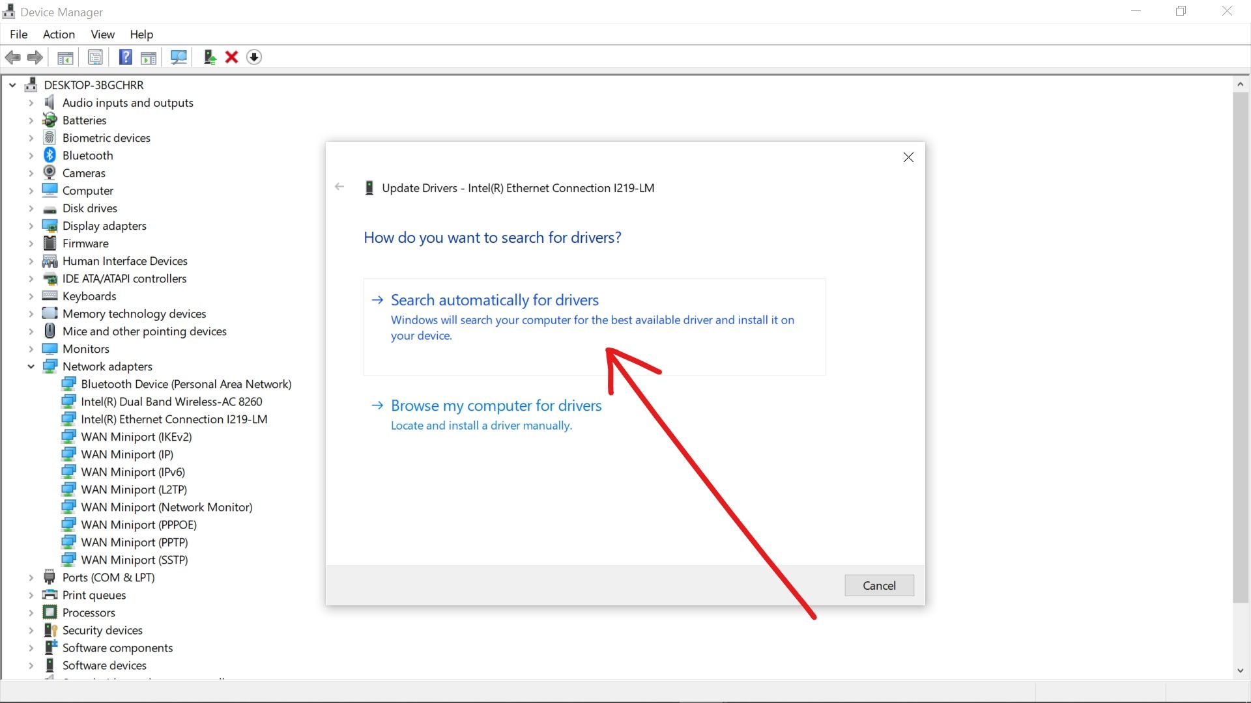Viewport: 1251px width, 703px height.
Task: Click the red Uninstall device icon
Action: pyautogui.click(x=231, y=57)
